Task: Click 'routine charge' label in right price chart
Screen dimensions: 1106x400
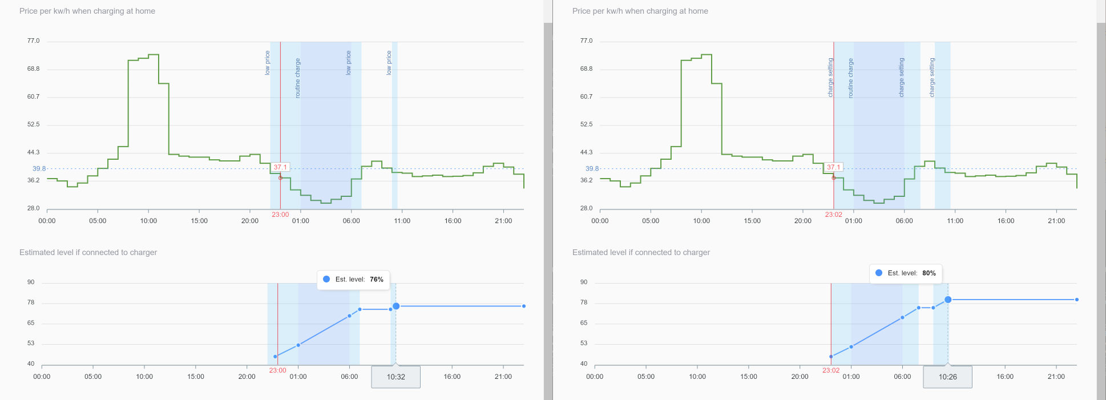Action: (850, 78)
